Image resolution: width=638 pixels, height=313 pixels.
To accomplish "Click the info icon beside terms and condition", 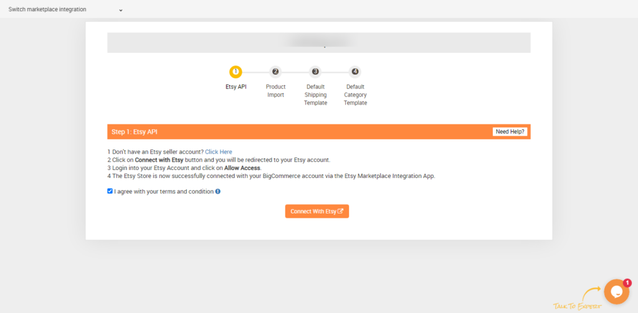I will click(218, 192).
